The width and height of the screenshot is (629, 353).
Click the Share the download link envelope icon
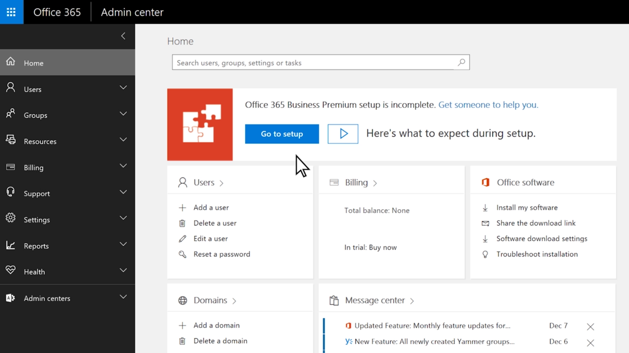click(x=485, y=223)
